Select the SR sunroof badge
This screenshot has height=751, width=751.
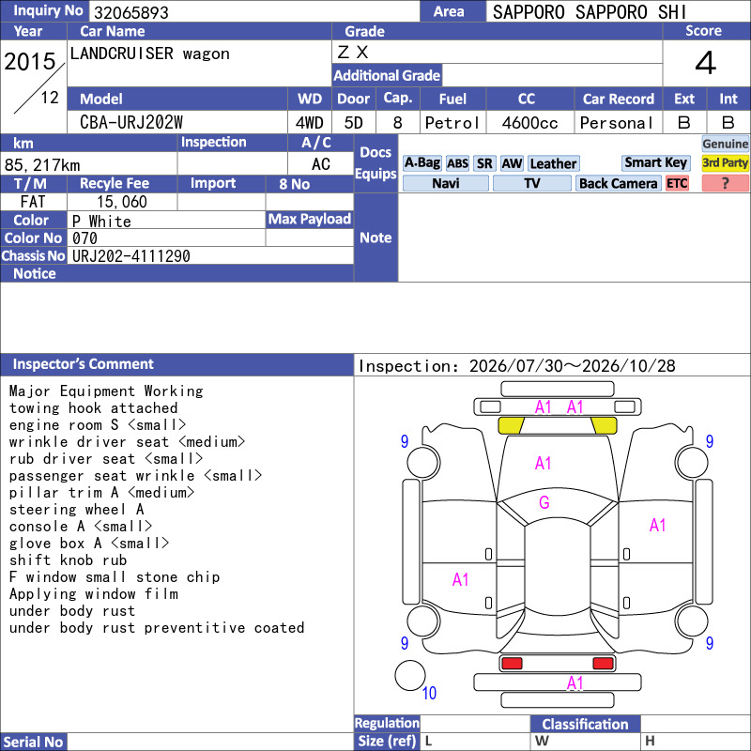click(484, 163)
